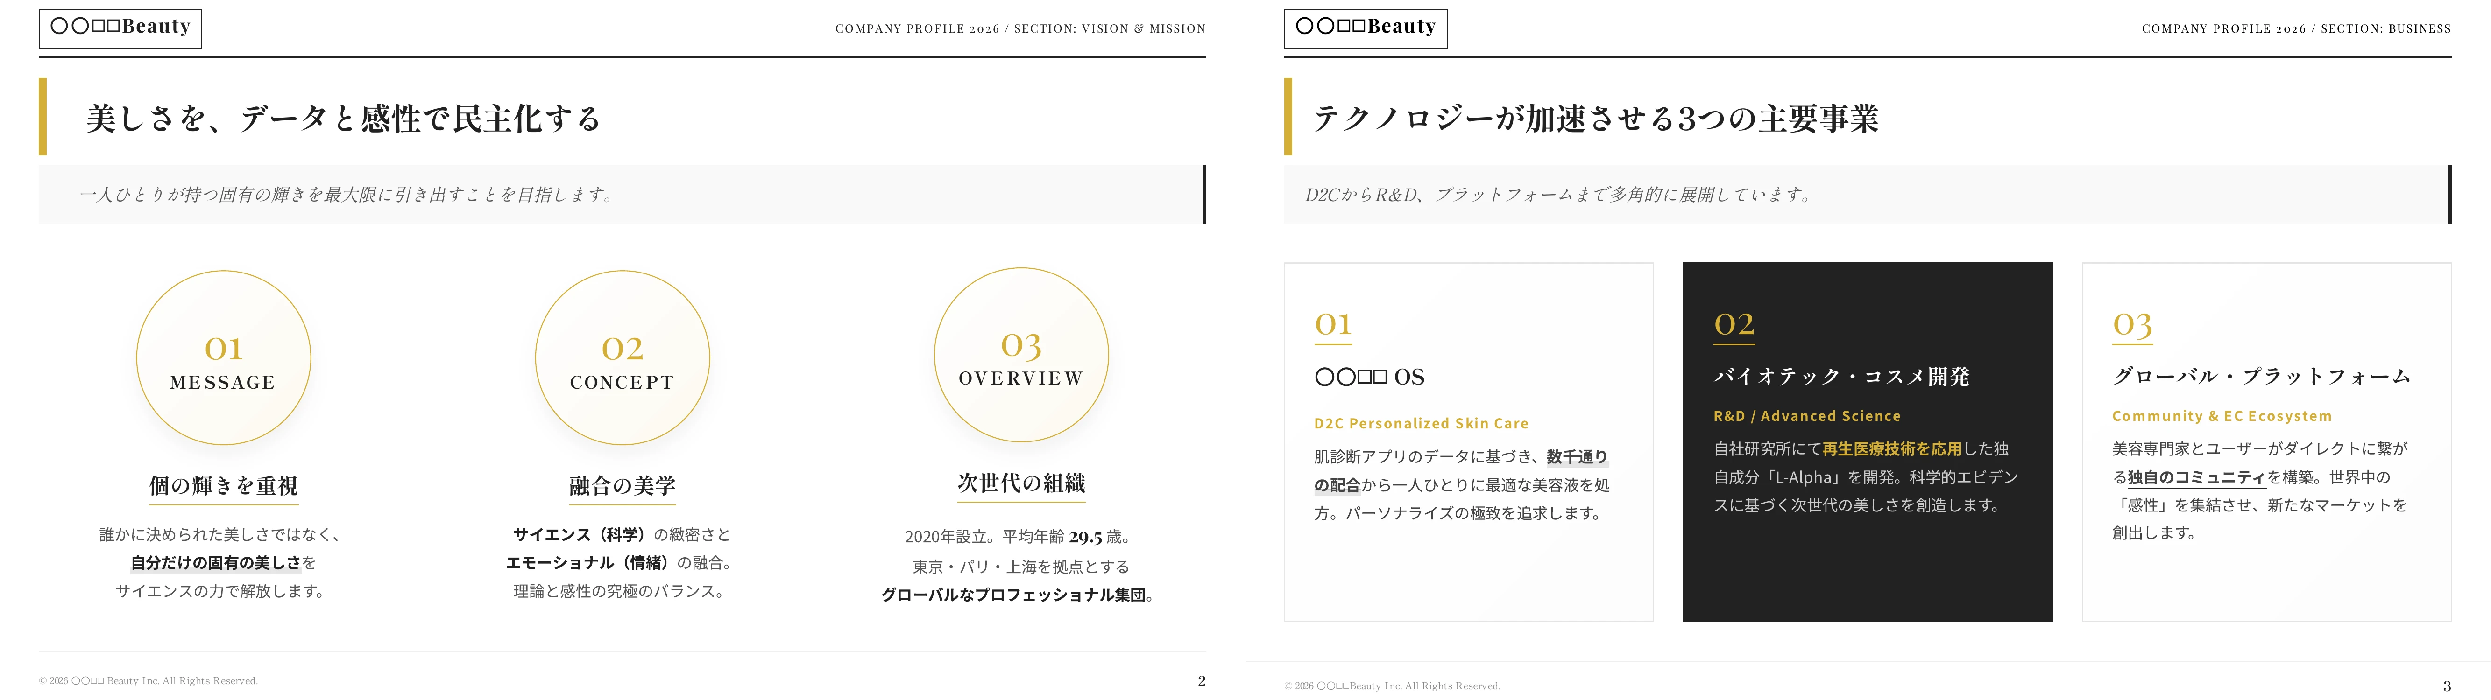
Task: Click the Beauty logo on the Business slide
Action: (x=1366, y=28)
